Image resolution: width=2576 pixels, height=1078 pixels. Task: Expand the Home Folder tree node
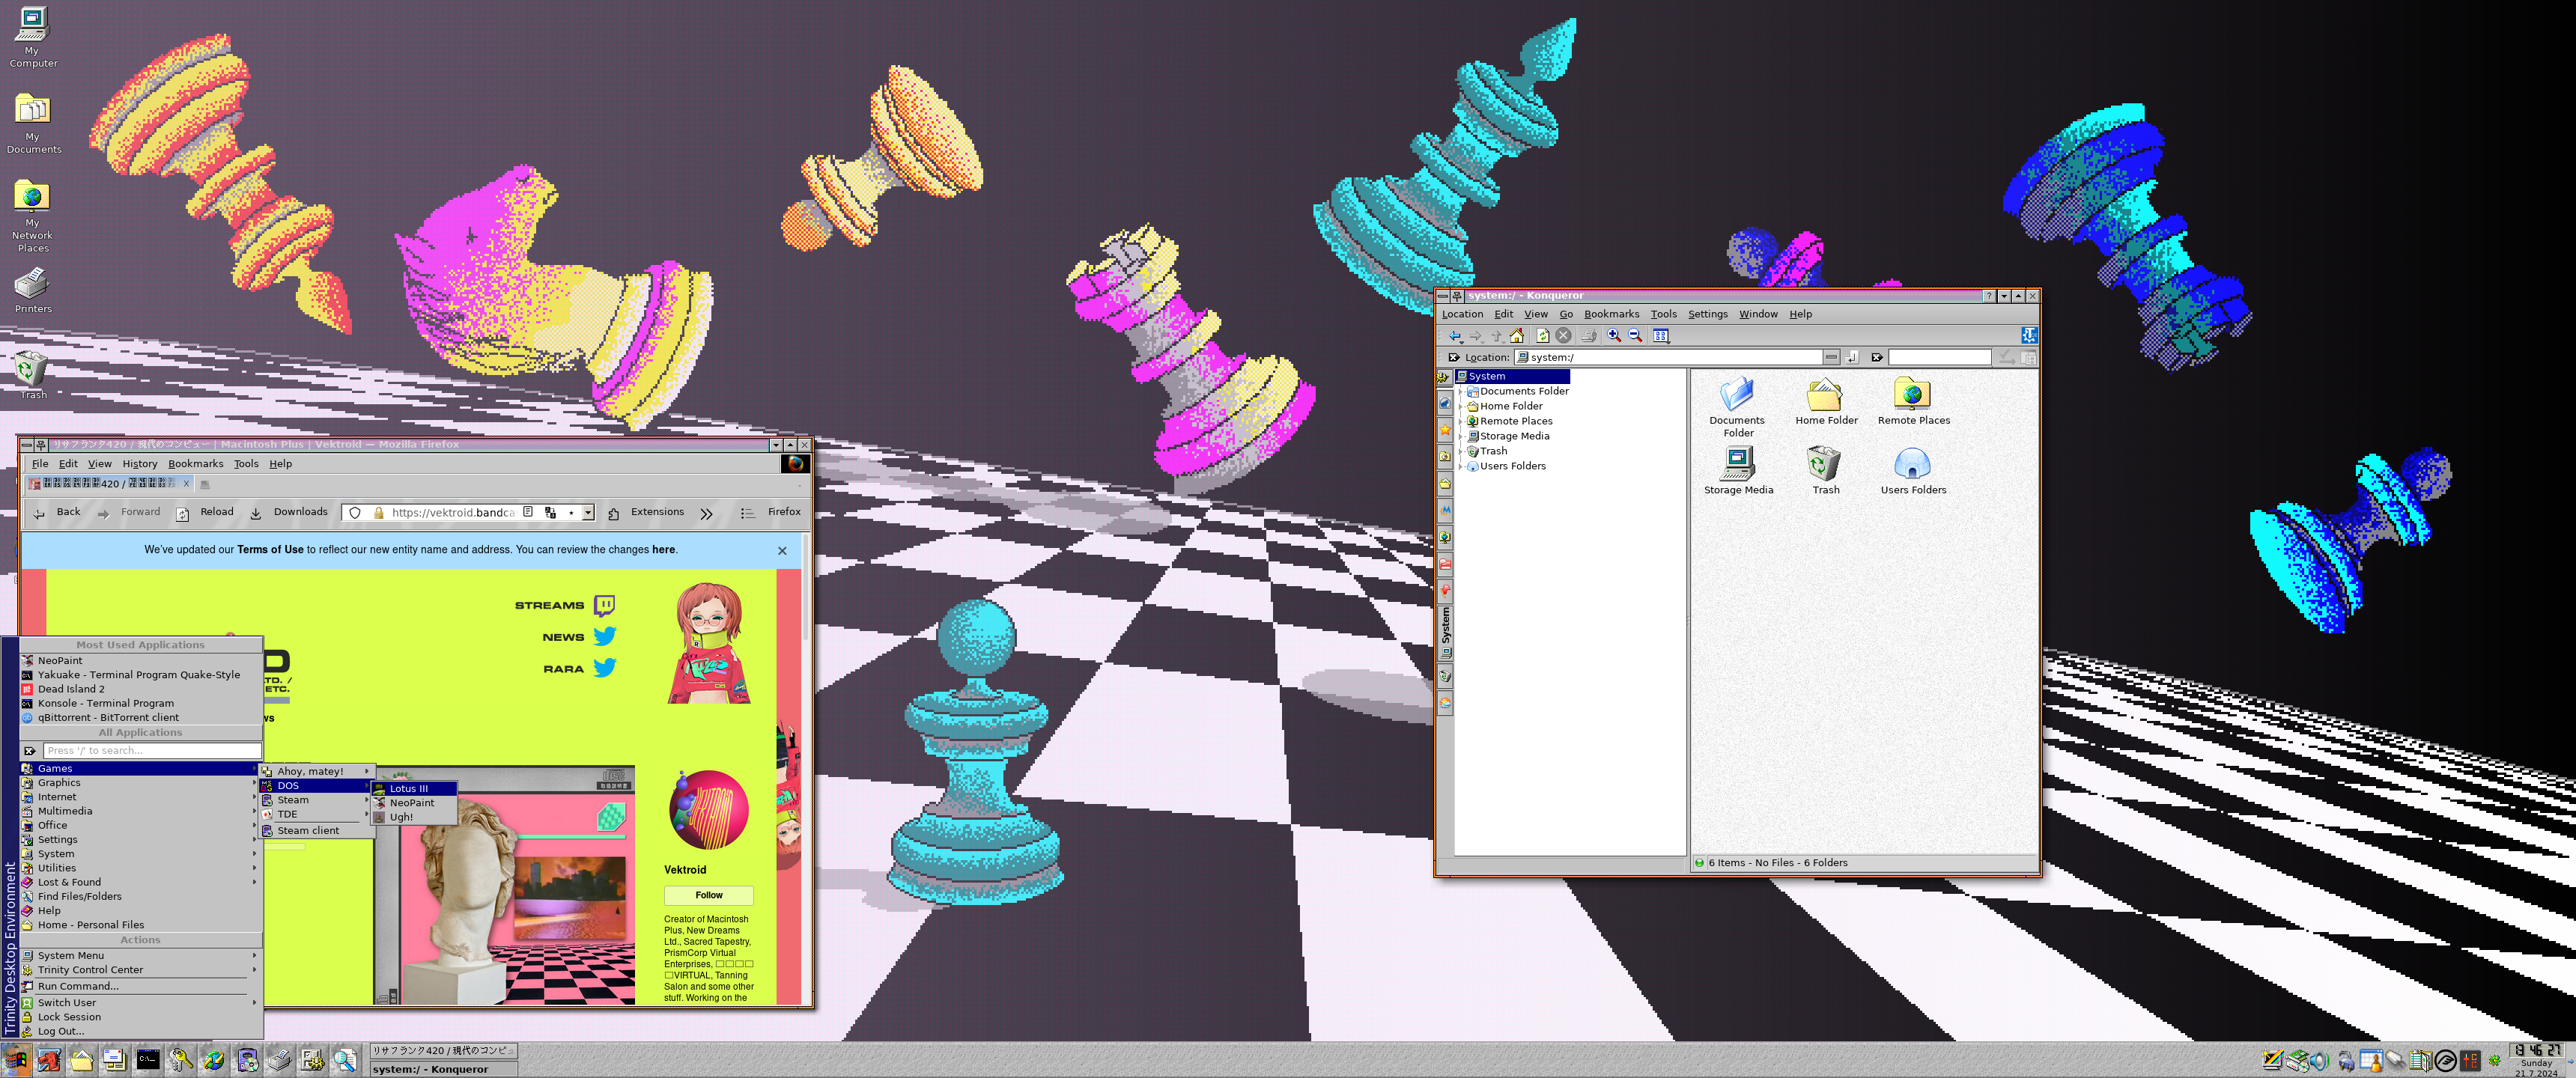click(x=1461, y=406)
